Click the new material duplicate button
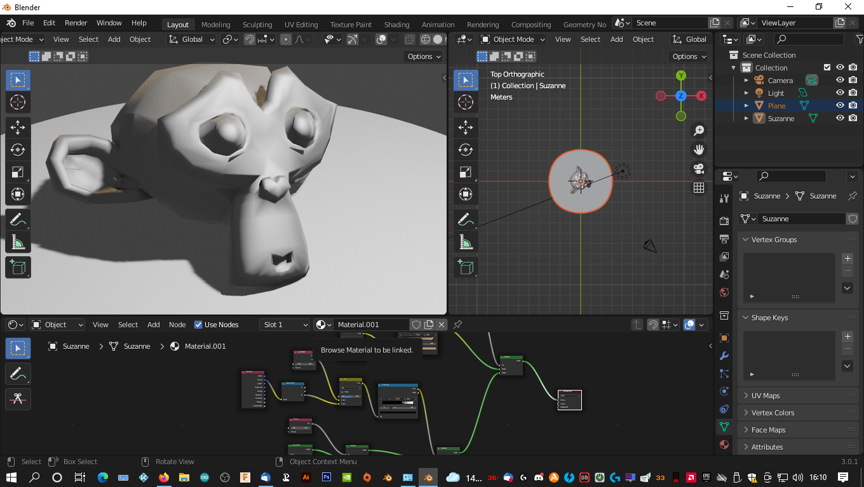The height and width of the screenshot is (487, 864). (429, 325)
